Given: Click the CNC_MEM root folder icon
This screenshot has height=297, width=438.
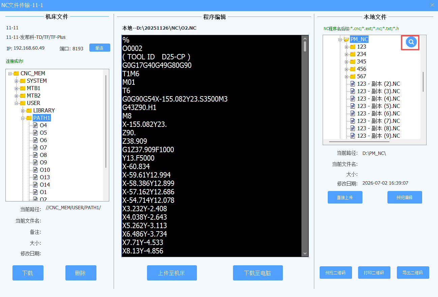Looking at the screenshot, I should pos(16,73).
